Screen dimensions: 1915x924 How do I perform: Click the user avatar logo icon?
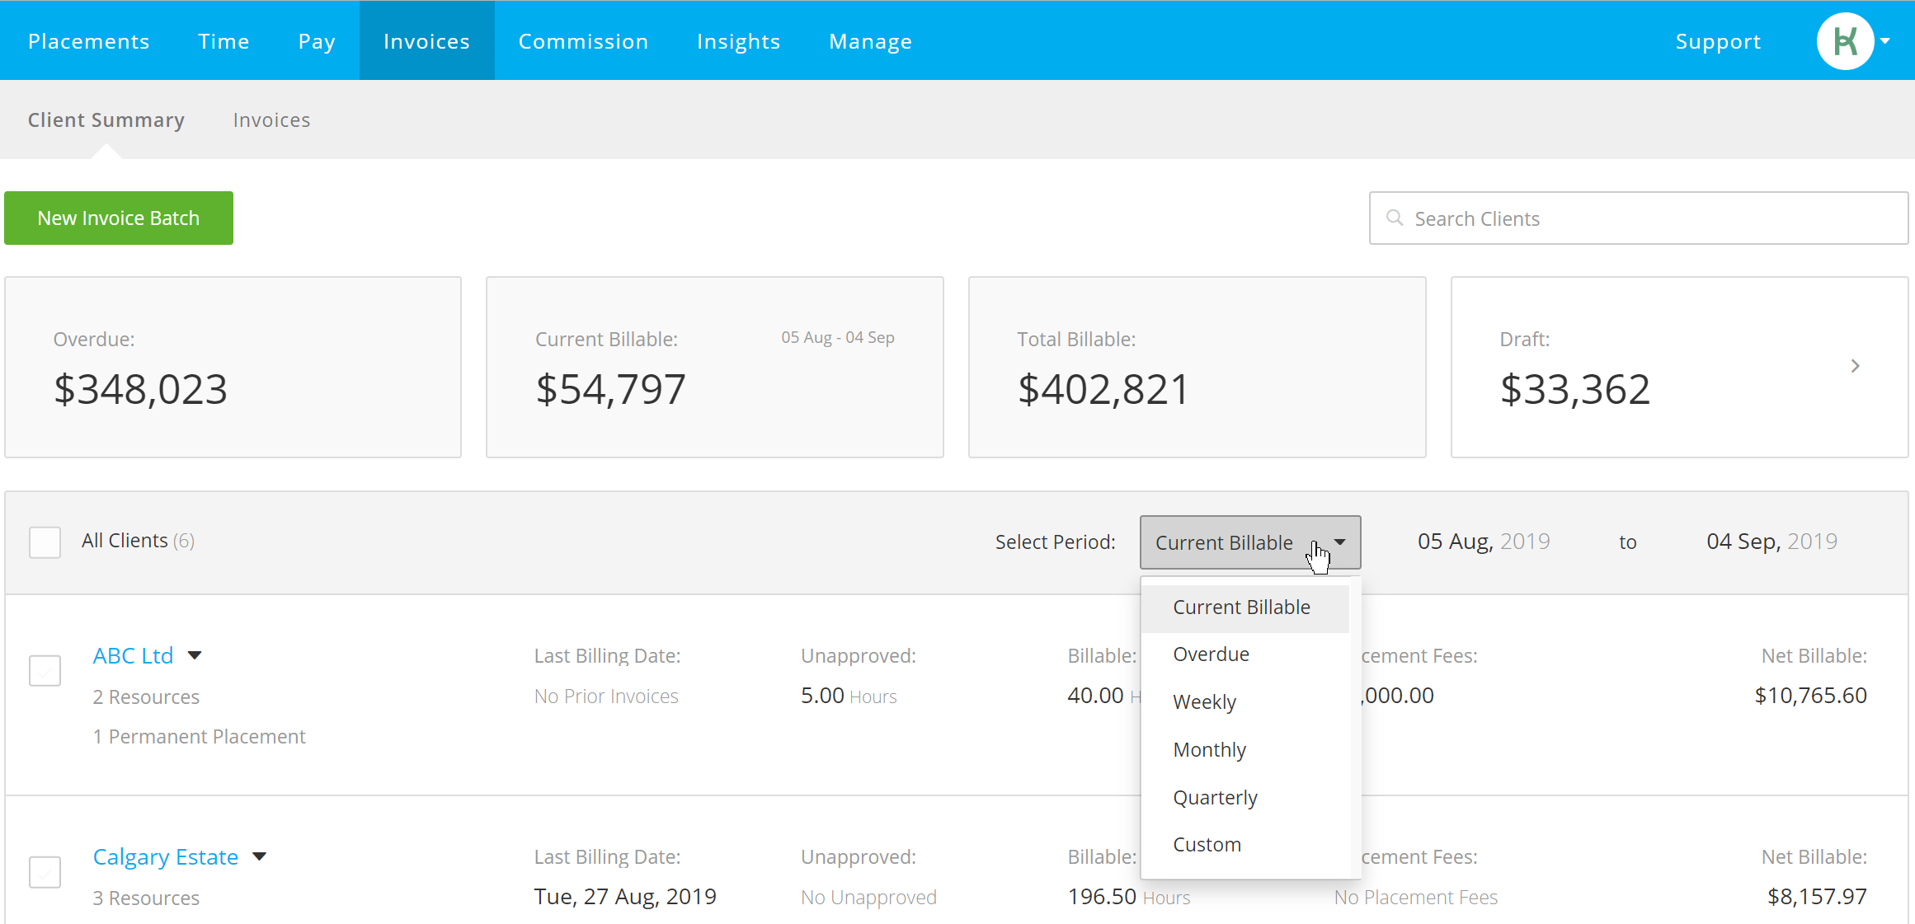(x=1845, y=41)
